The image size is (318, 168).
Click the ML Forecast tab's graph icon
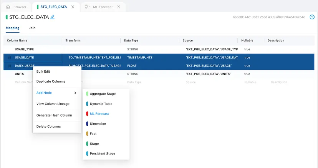pyautogui.click(x=87, y=7)
